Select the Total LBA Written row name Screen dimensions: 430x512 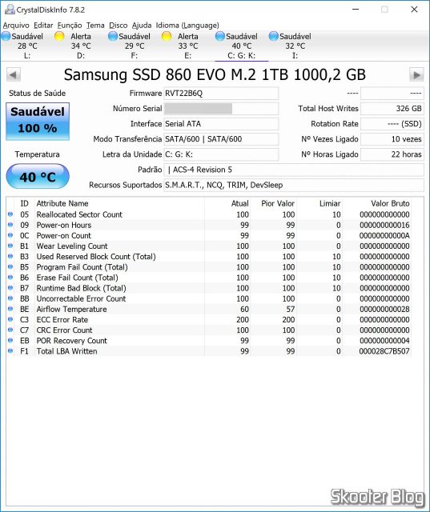click(x=66, y=351)
